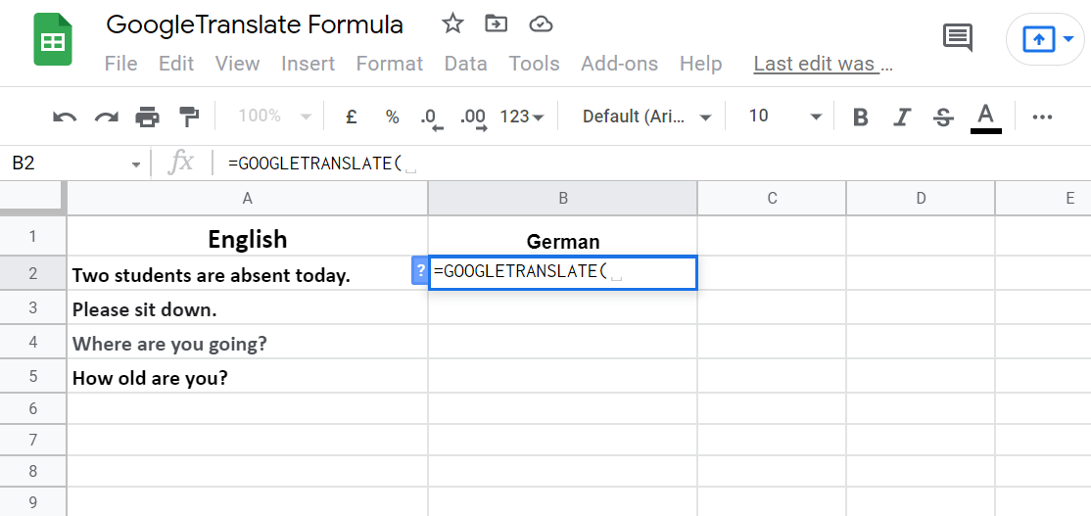Image resolution: width=1091 pixels, height=516 pixels.
Task: Select cell A3 containing Please sit down
Action: pyautogui.click(x=247, y=309)
